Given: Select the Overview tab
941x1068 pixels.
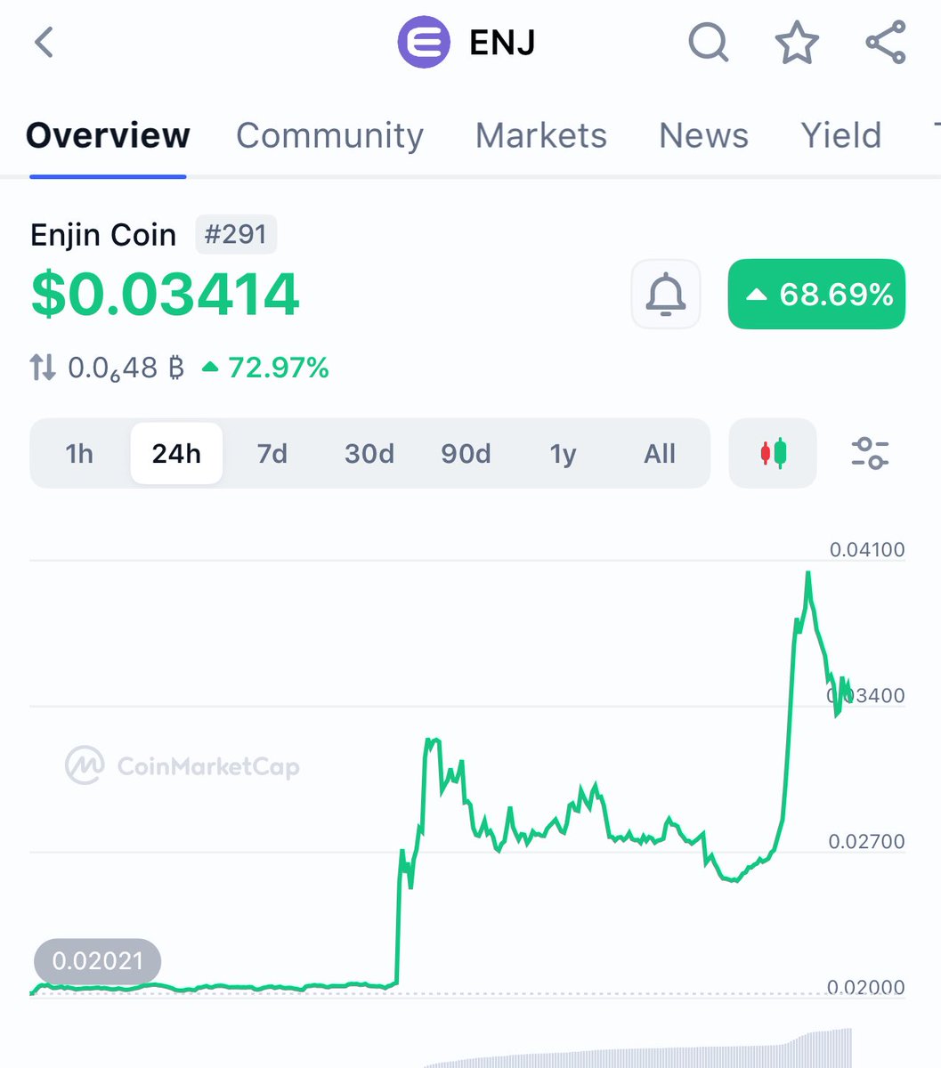Looking at the screenshot, I should [x=108, y=135].
